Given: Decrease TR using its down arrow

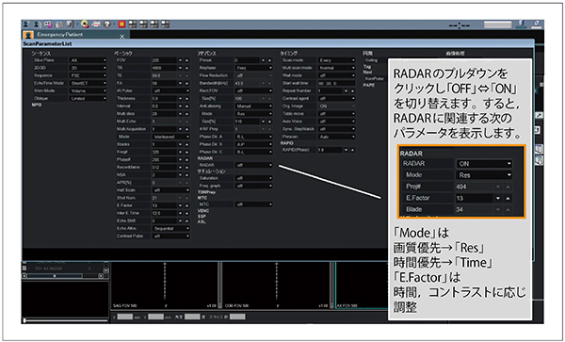Looking at the screenshot, I should pos(180,68).
